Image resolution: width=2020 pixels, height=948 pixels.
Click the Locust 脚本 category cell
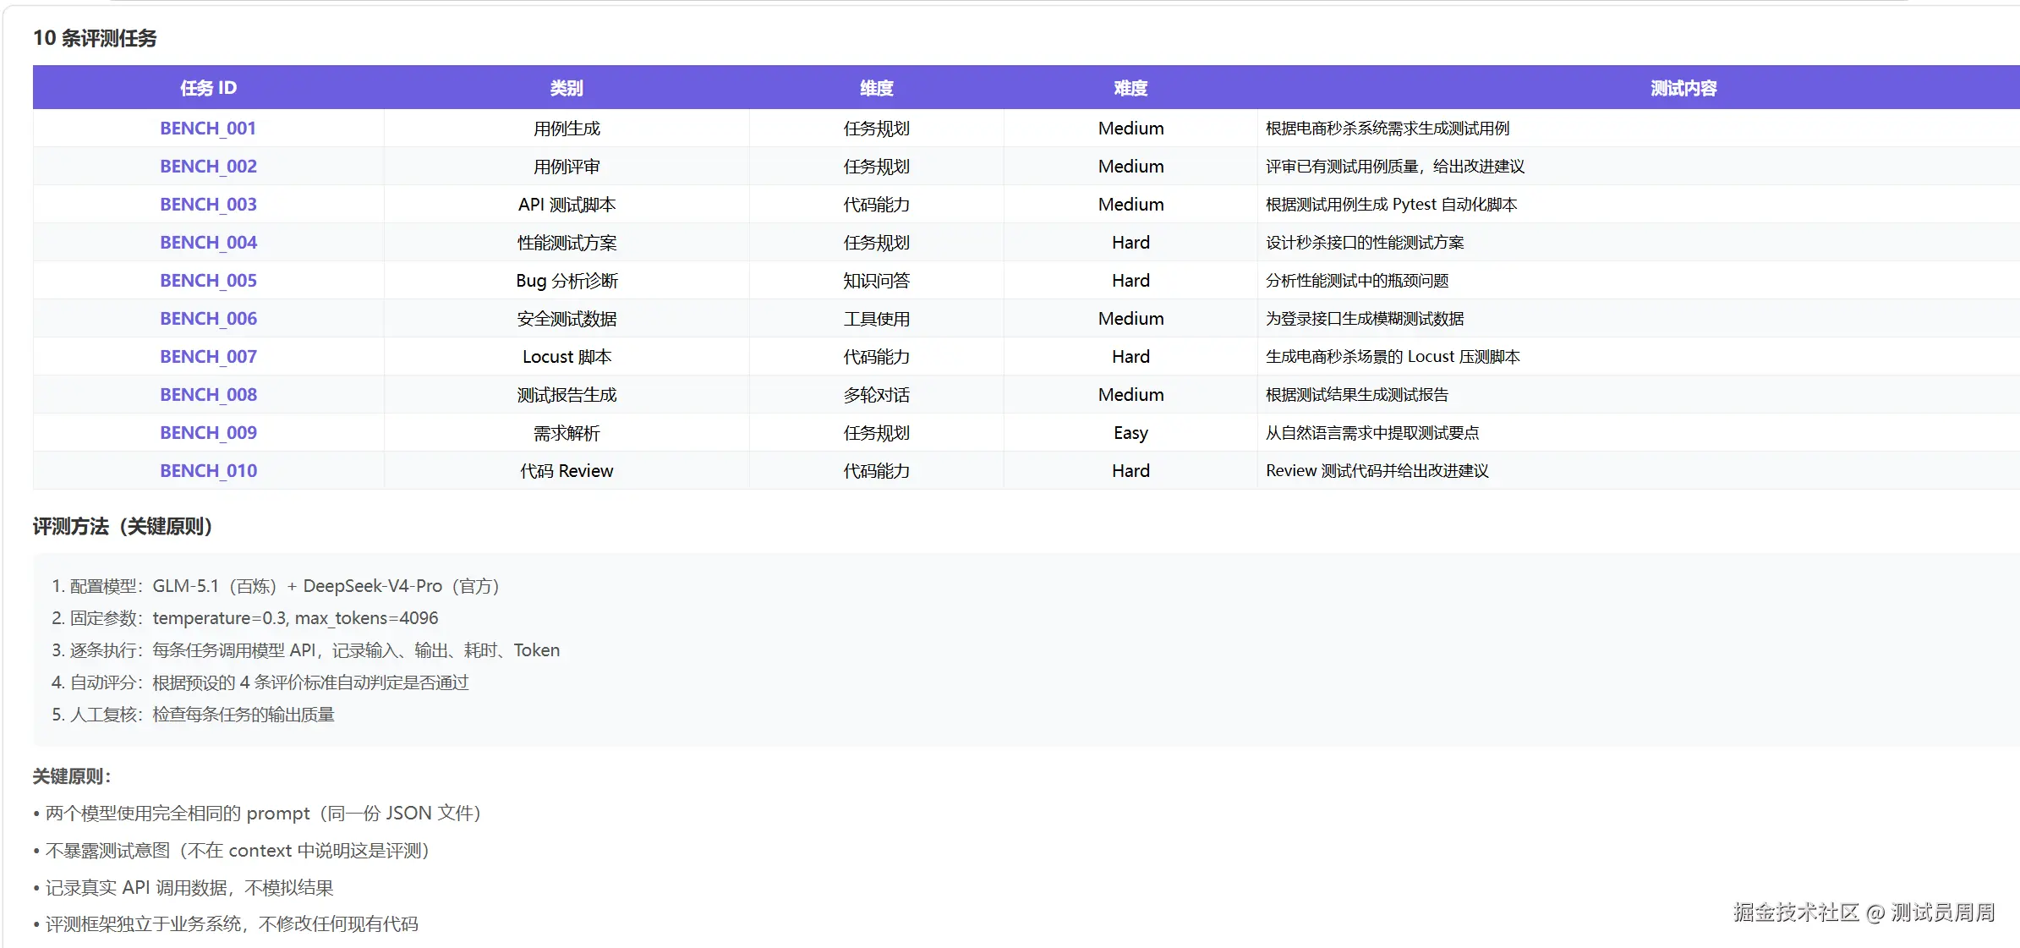click(x=567, y=357)
